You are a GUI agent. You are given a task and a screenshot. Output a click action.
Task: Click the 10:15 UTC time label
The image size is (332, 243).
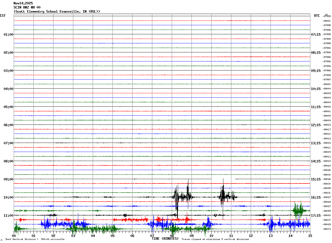point(316,89)
